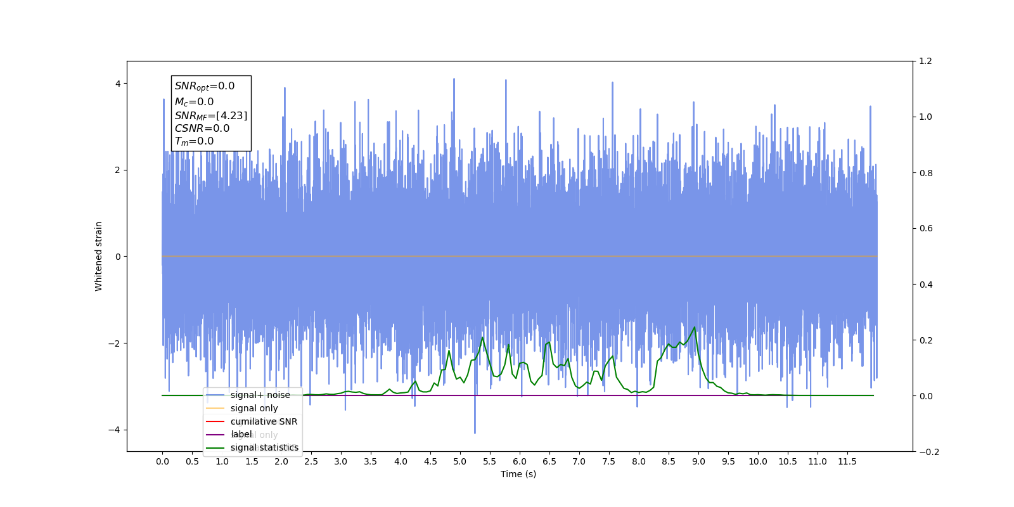Click the 'signal+ noise' legend label
This screenshot has height=507, width=1014.
[260, 395]
